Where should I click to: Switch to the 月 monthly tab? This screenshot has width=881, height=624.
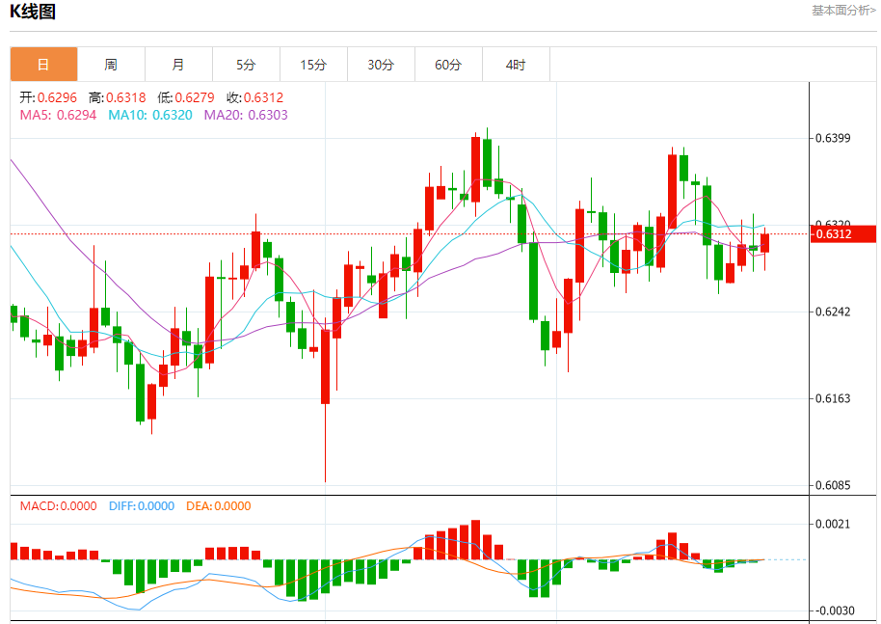(178, 64)
